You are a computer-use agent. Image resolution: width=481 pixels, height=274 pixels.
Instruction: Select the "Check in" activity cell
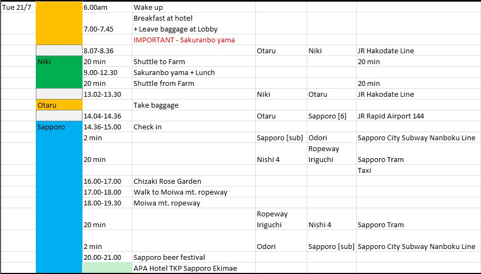click(148, 127)
